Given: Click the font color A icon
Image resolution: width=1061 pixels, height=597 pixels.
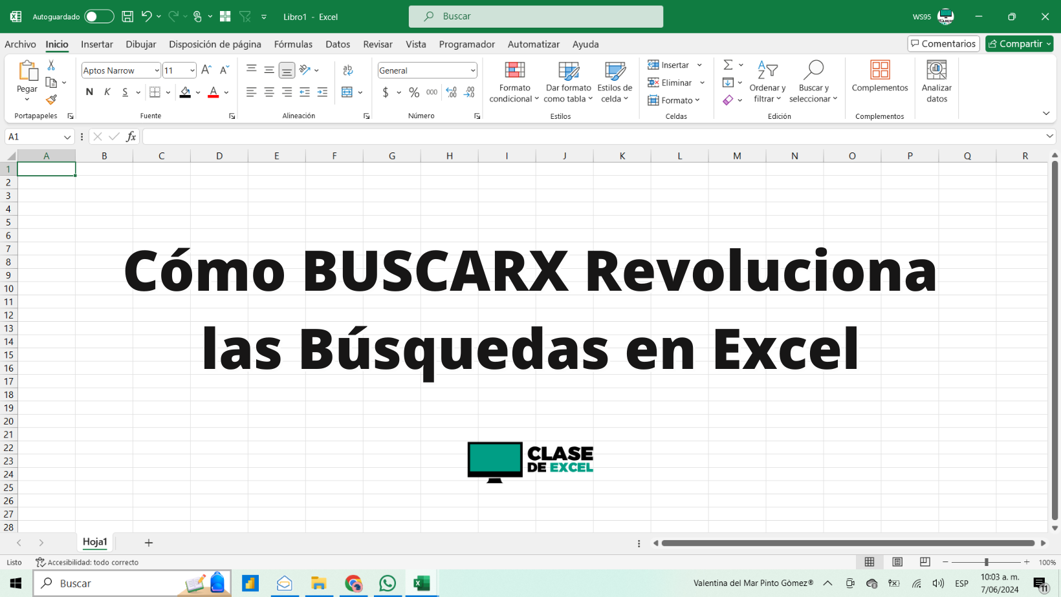Looking at the screenshot, I should click(x=213, y=92).
